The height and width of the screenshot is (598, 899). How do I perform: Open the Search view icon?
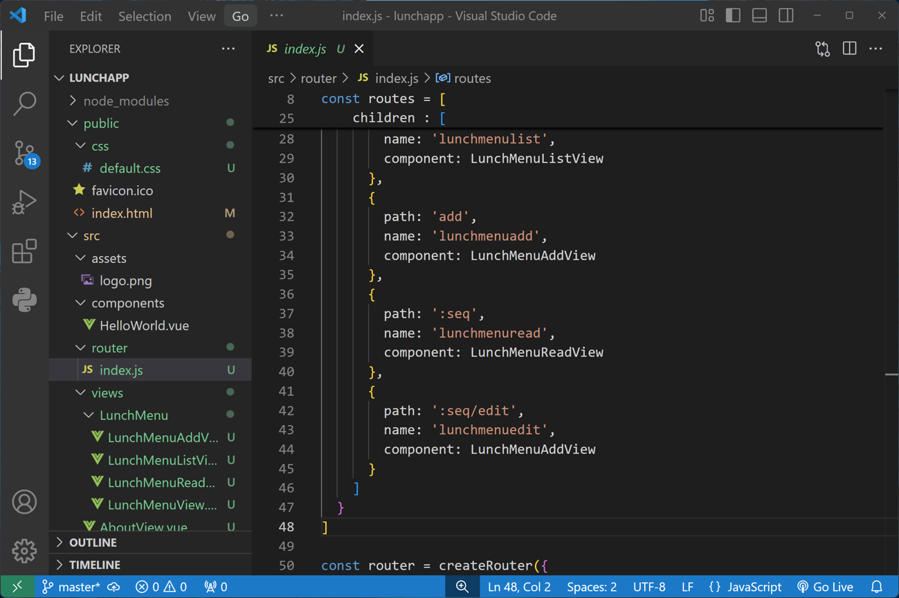click(24, 104)
